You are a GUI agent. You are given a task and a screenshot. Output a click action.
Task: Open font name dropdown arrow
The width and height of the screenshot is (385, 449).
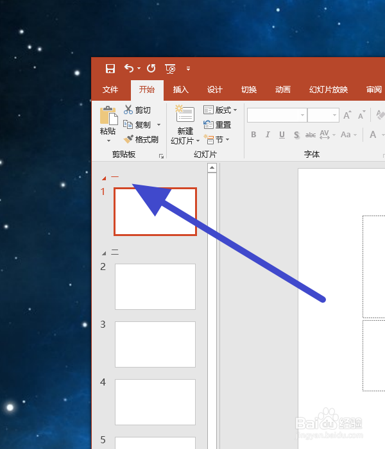click(302, 115)
